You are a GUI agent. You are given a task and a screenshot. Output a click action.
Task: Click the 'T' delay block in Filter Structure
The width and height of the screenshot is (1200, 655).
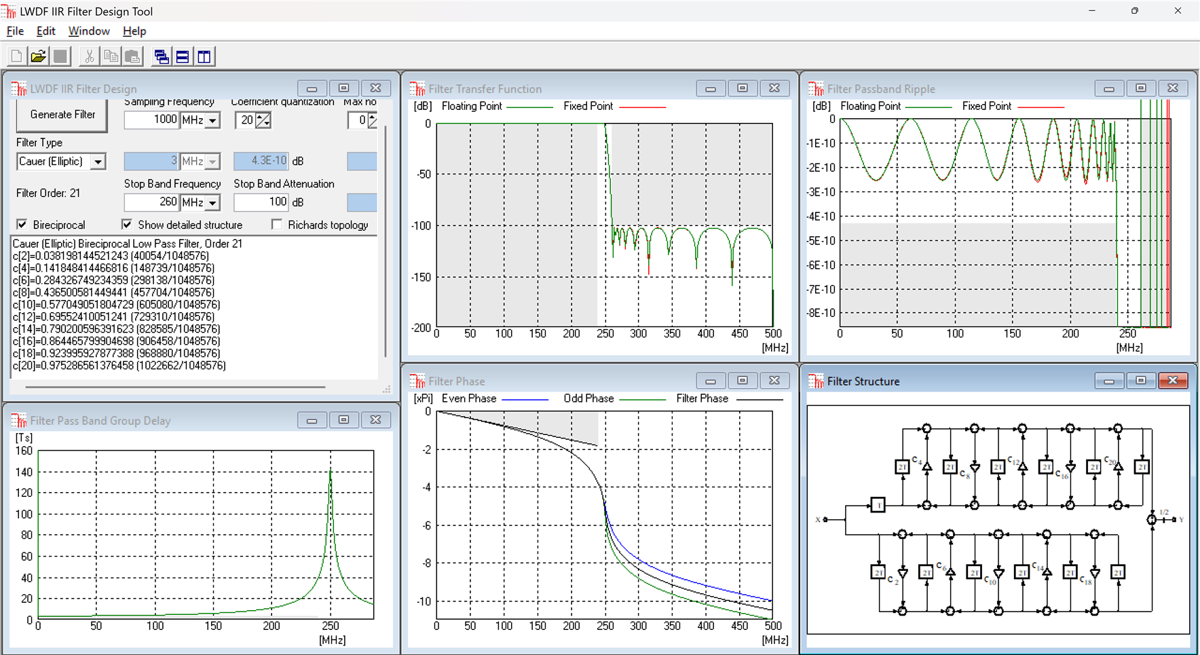(878, 505)
